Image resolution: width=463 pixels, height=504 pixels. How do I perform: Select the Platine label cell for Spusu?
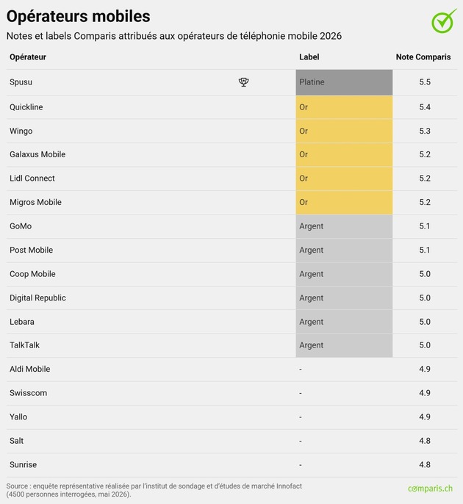[x=344, y=82]
